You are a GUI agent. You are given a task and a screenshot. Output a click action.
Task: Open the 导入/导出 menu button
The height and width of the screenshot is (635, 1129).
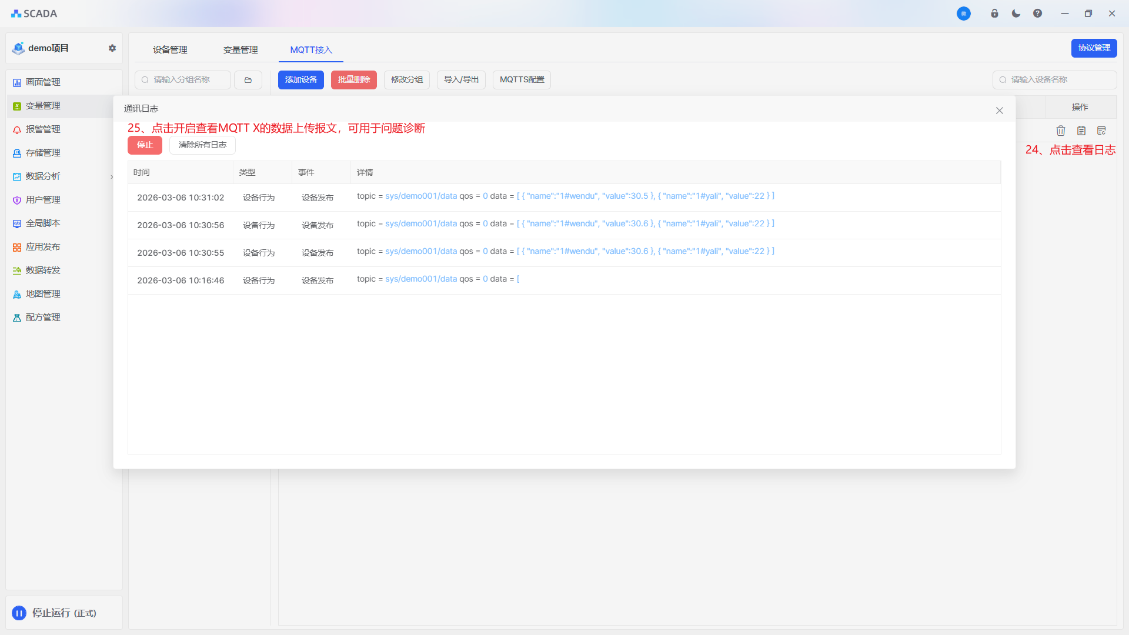(461, 80)
